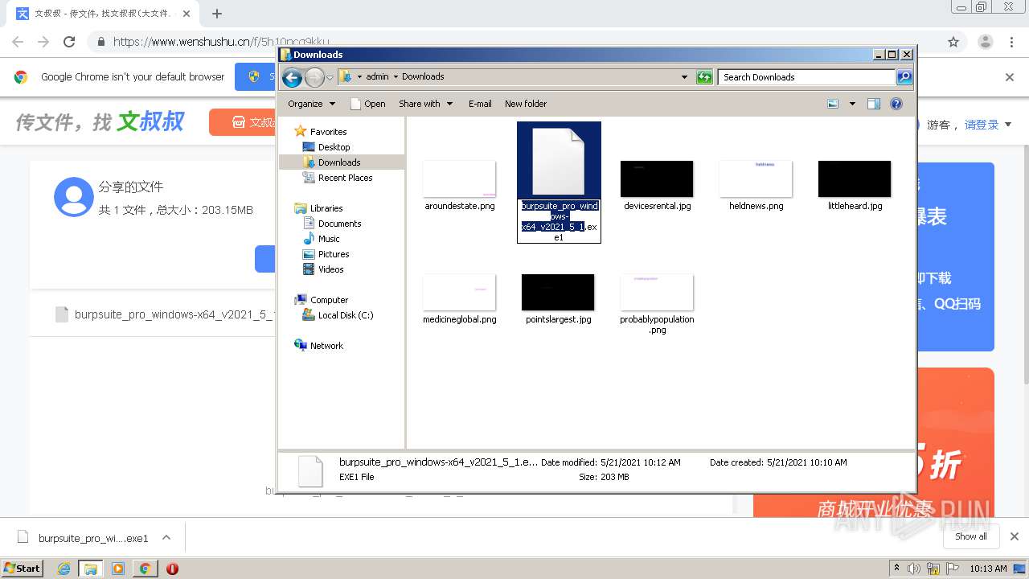Open Internet Explorer from taskbar

point(64,569)
